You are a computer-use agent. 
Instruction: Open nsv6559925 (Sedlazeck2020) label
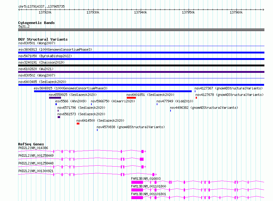73,95
